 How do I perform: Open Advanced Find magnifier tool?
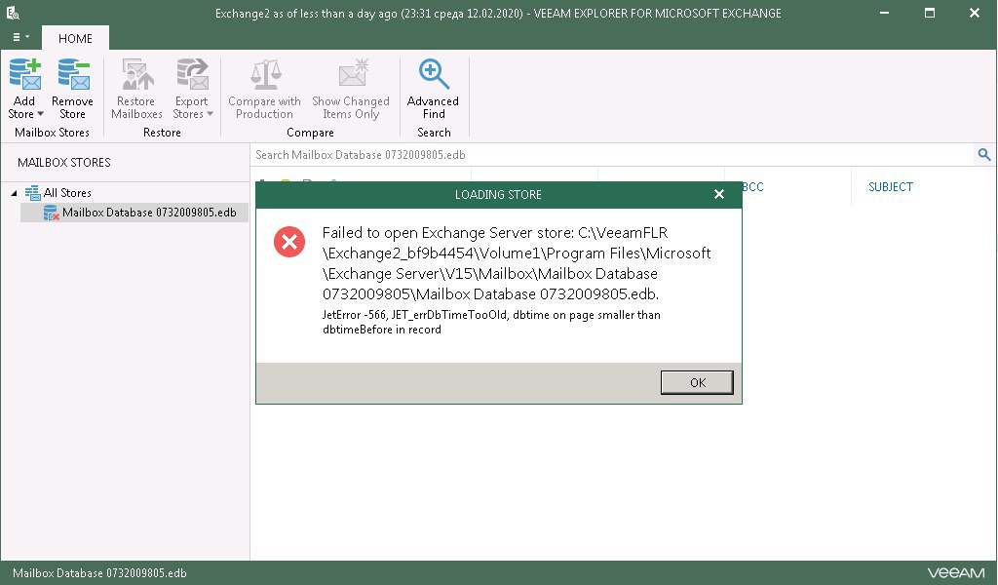[434, 74]
